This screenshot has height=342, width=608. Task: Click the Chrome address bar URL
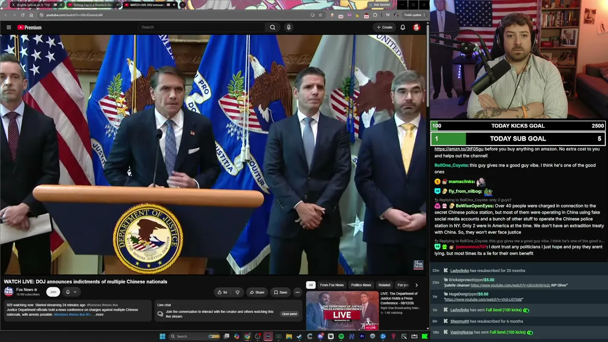pos(74,15)
